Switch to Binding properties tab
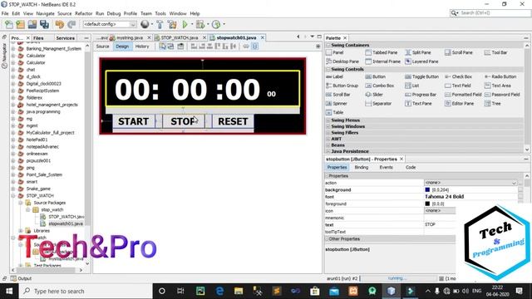This screenshot has height=299, width=532. coord(362,168)
